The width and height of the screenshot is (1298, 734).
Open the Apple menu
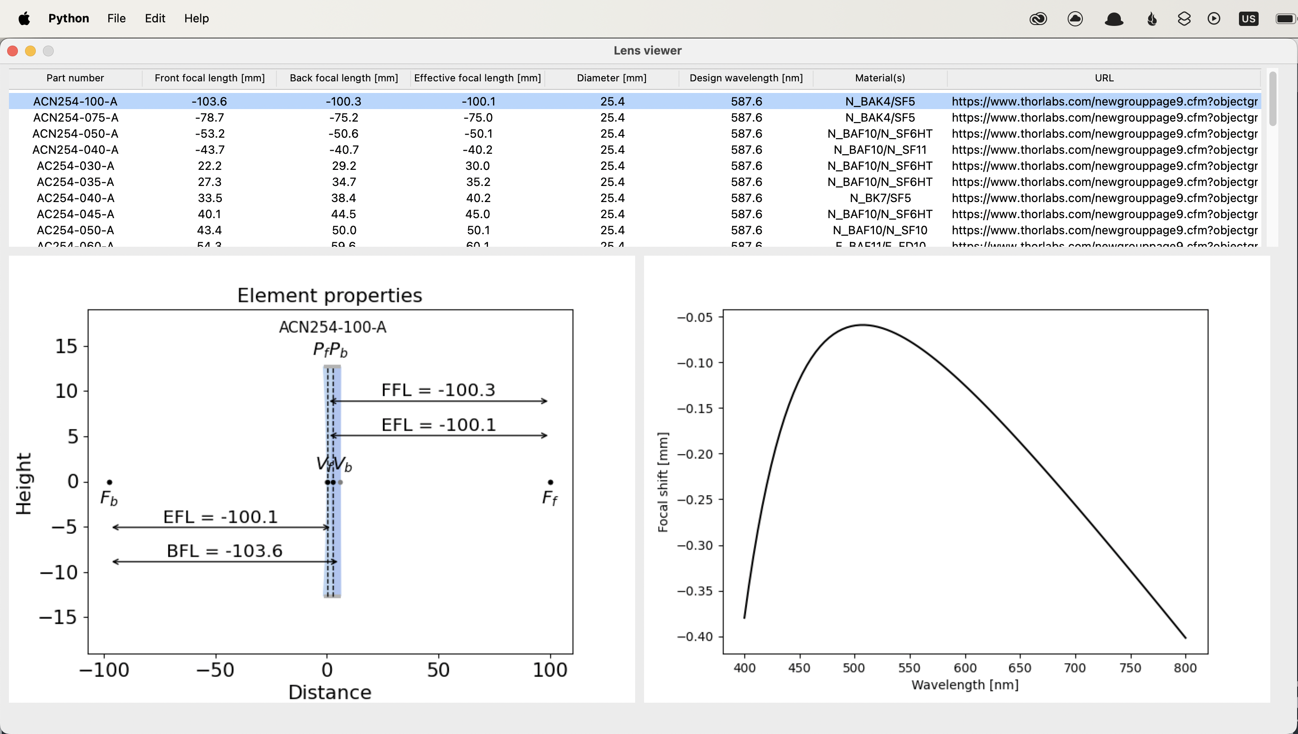click(24, 19)
